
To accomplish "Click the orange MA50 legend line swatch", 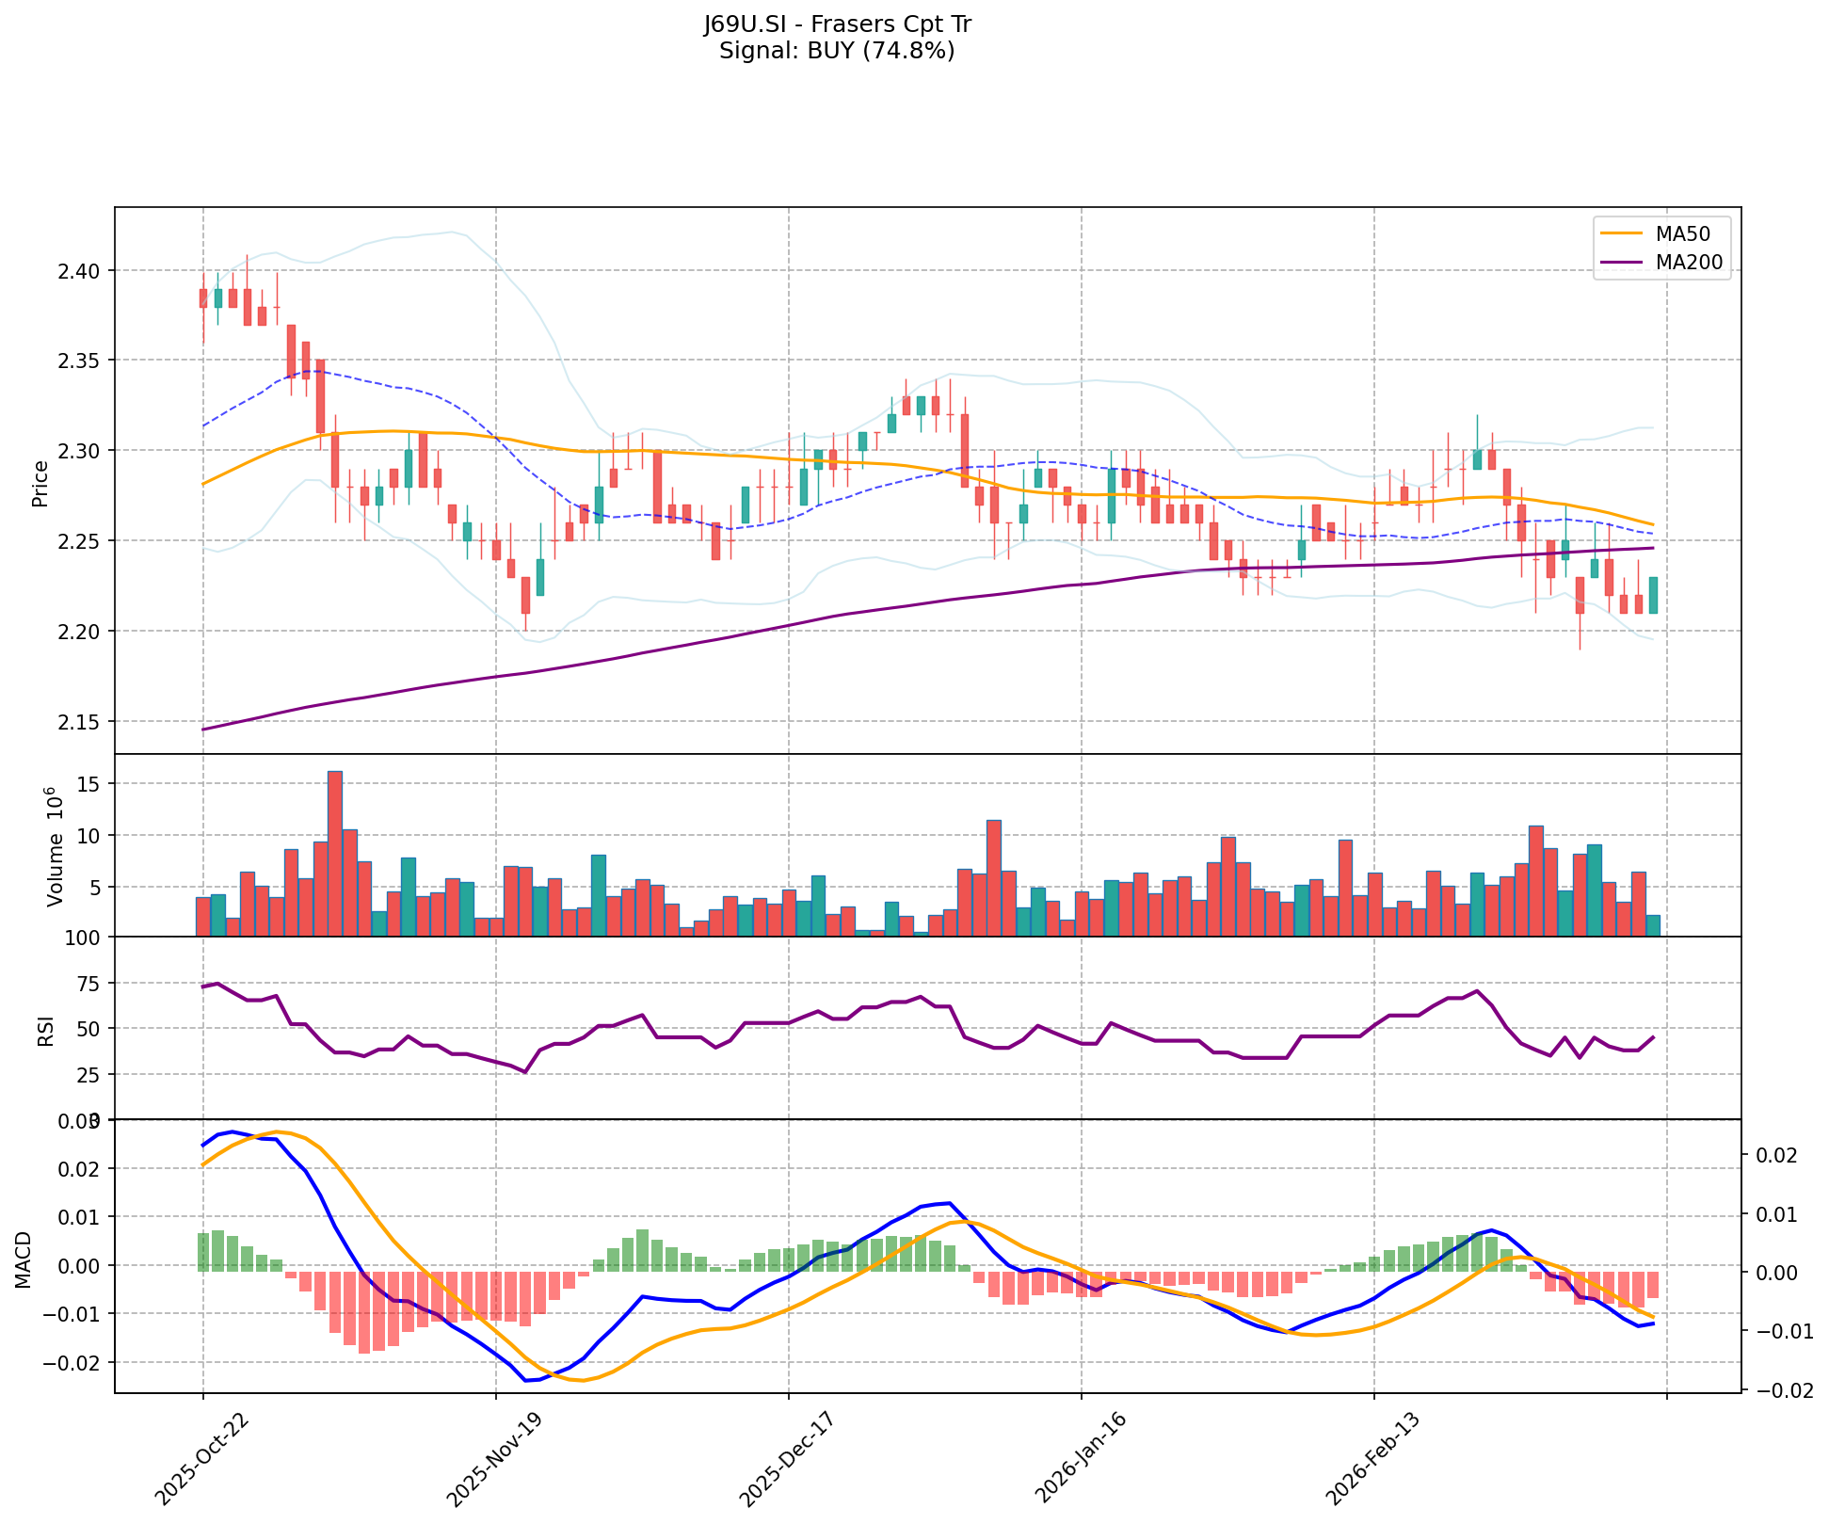I will tap(1620, 234).
